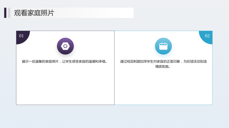Click the dark purple bar beside title
The image size is (229, 128).
5,13
